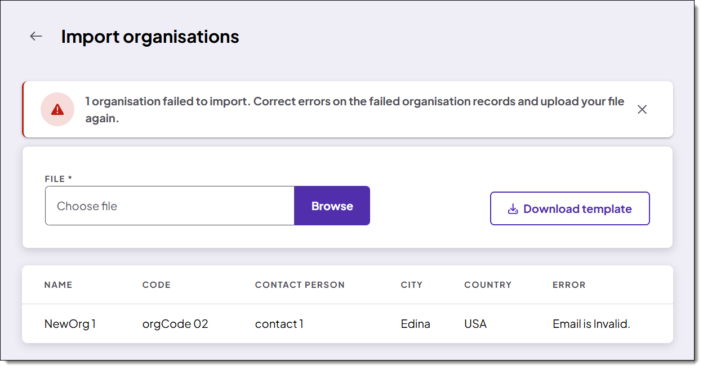Open the Browse file picker
The width and height of the screenshot is (703, 369).
click(x=332, y=206)
